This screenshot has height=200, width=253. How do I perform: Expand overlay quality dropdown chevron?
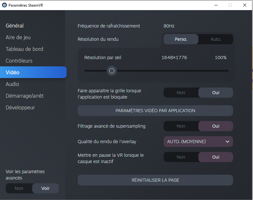tap(227, 142)
